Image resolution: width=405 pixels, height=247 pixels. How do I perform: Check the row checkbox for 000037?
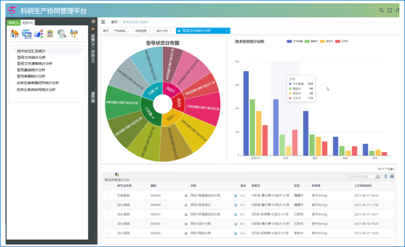(x=107, y=215)
